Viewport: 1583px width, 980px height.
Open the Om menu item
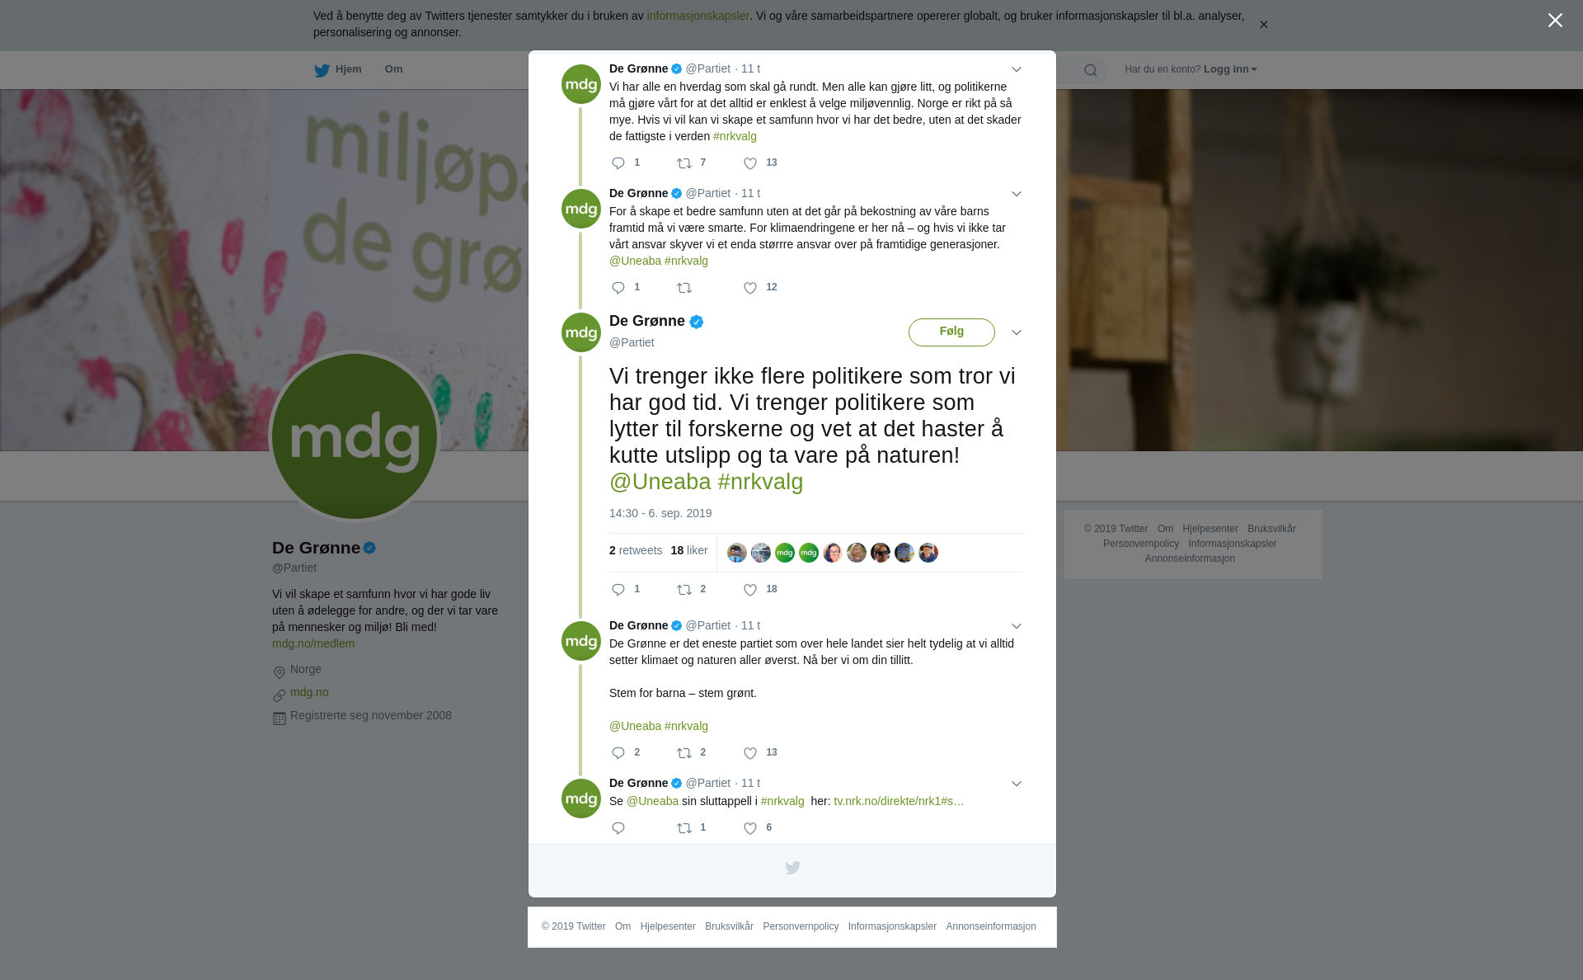click(393, 69)
